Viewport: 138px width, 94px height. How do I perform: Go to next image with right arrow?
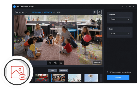coord(97,40)
